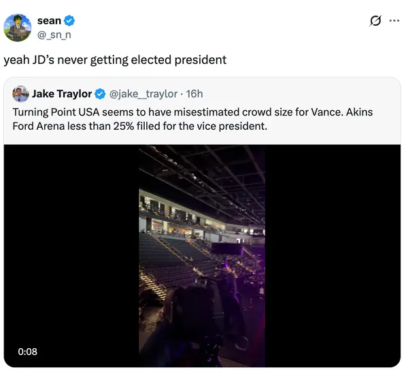408x374 pixels.
Task: Click the Grok icon on the post
Action: (x=375, y=21)
